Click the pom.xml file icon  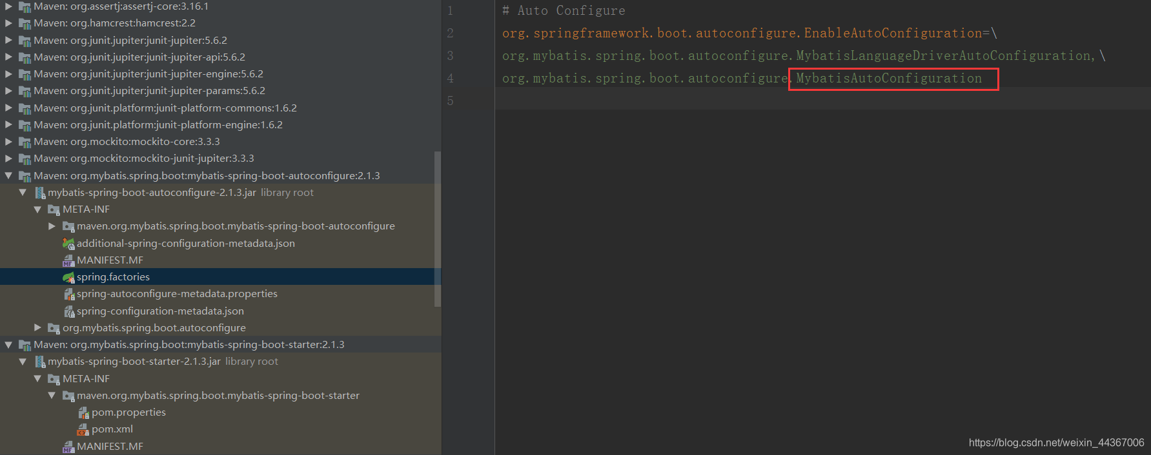83,429
